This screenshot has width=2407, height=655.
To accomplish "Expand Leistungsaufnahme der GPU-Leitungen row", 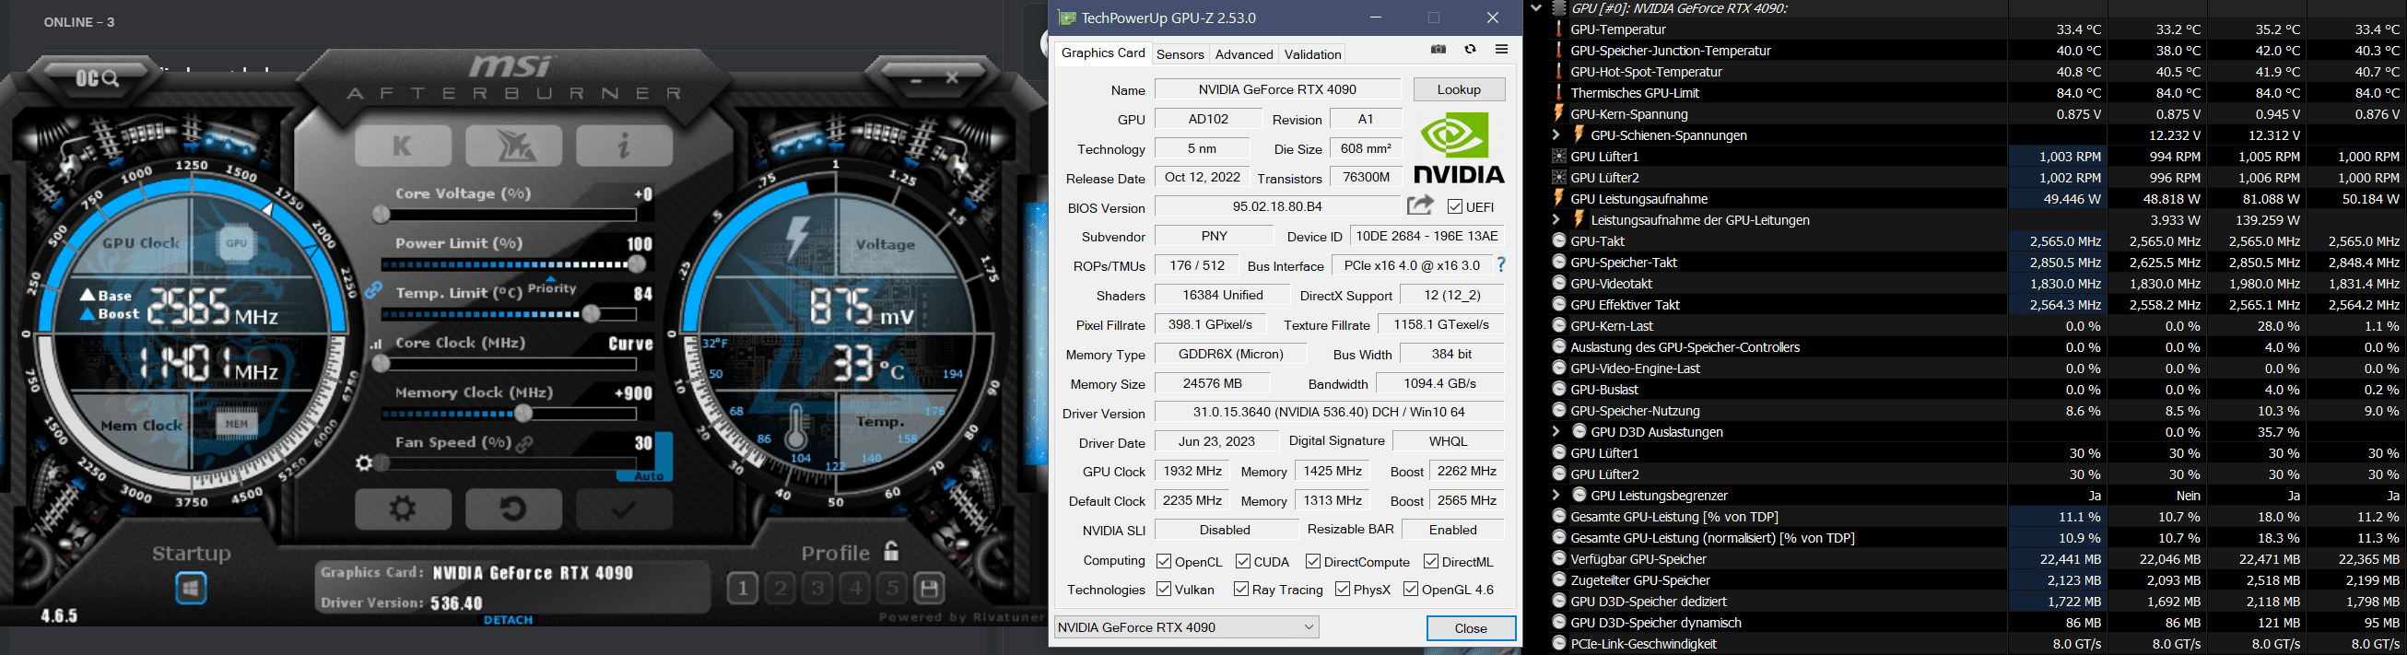I will pos(1556,220).
